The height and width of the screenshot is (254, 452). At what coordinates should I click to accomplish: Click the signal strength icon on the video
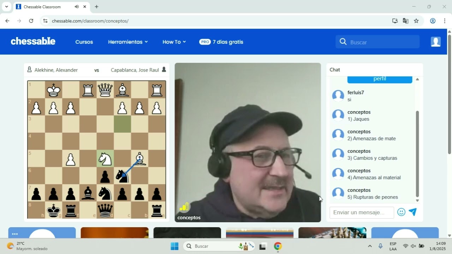(184, 207)
